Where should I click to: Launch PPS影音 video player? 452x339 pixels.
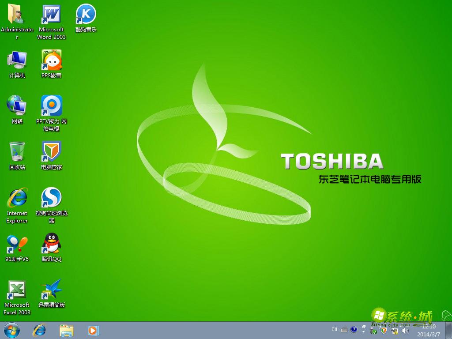pyautogui.click(x=51, y=60)
